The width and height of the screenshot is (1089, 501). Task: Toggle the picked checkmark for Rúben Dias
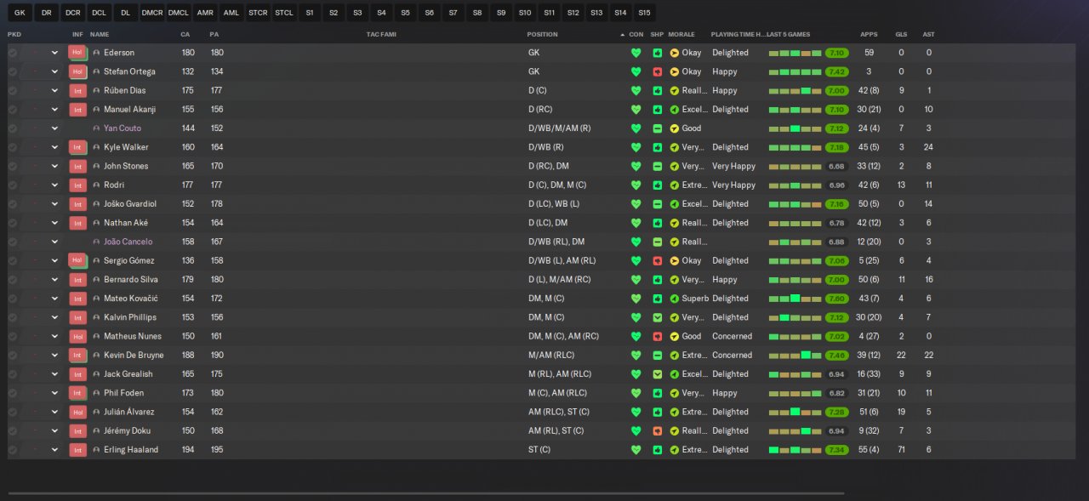point(13,90)
